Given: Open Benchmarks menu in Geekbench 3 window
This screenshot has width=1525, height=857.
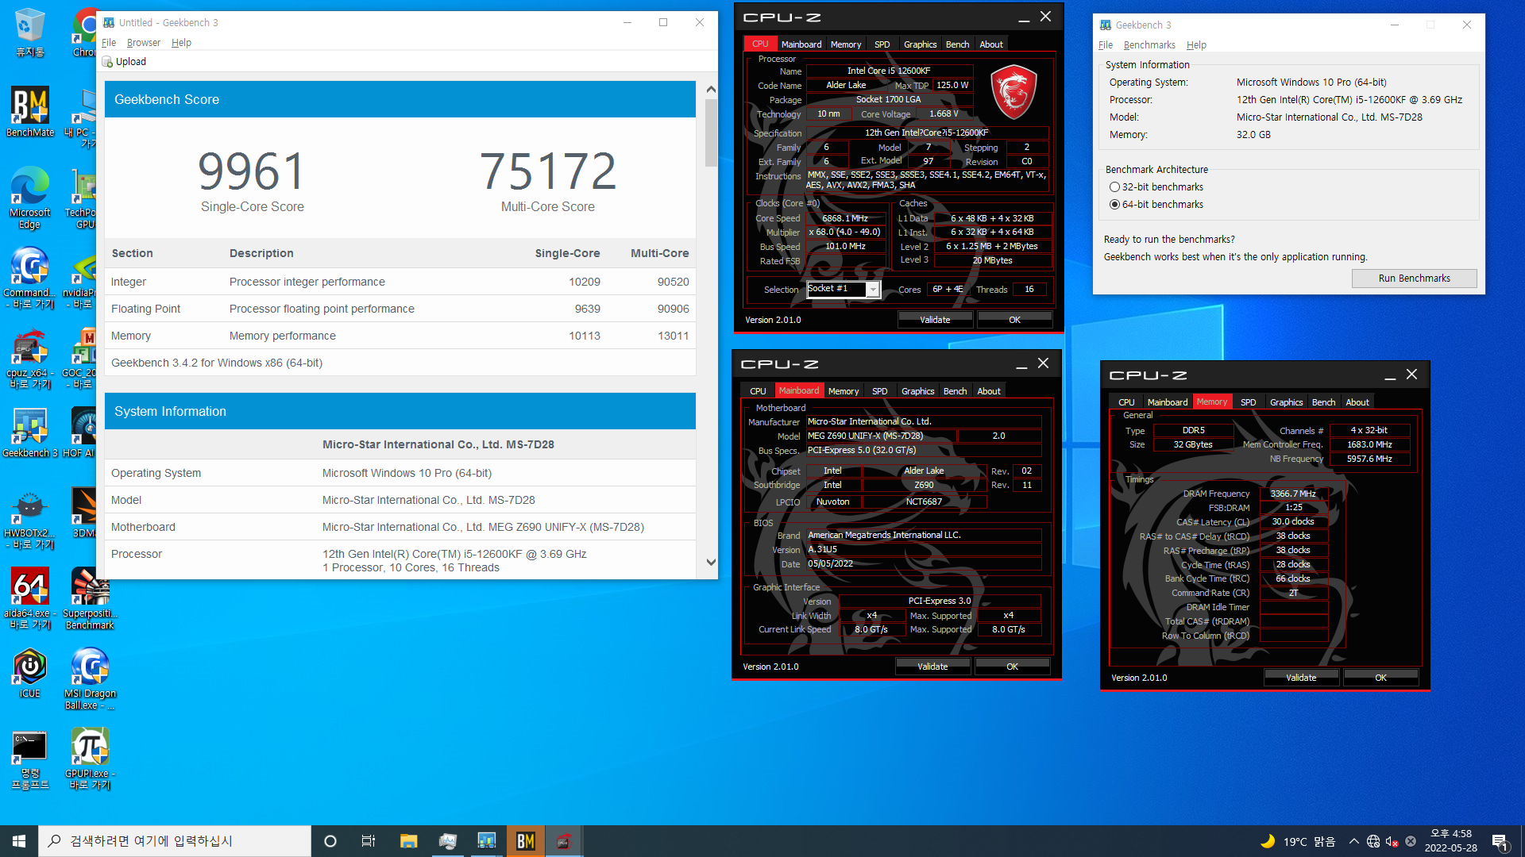Looking at the screenshot, I should (1149, 45).
